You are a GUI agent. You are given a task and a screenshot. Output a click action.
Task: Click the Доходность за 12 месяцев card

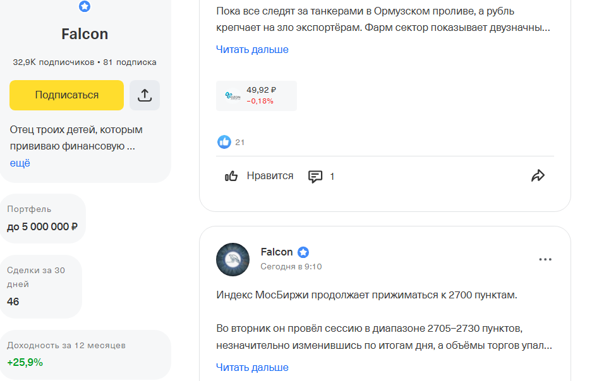tap(85, 355)
